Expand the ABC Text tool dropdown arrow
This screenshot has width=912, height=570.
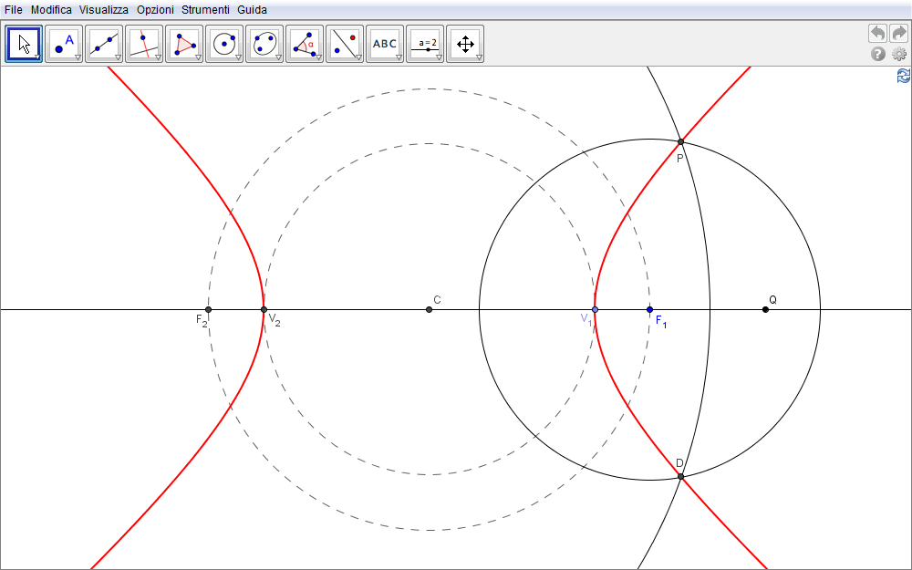(x=399, y=57)
